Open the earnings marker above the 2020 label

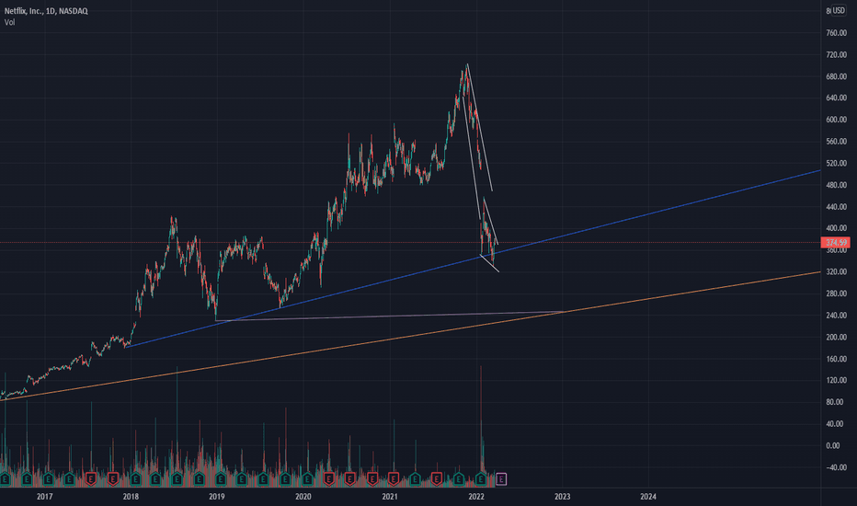coord(306,479)
